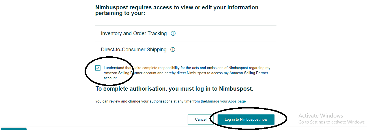367x130 pixels.
Task: Open info icon next to Direct-to-Consumer Shipping
Action: [173, 50]
